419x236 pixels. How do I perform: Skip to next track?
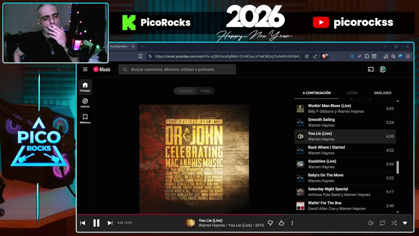pyautogui.click(x=110, y=223)
